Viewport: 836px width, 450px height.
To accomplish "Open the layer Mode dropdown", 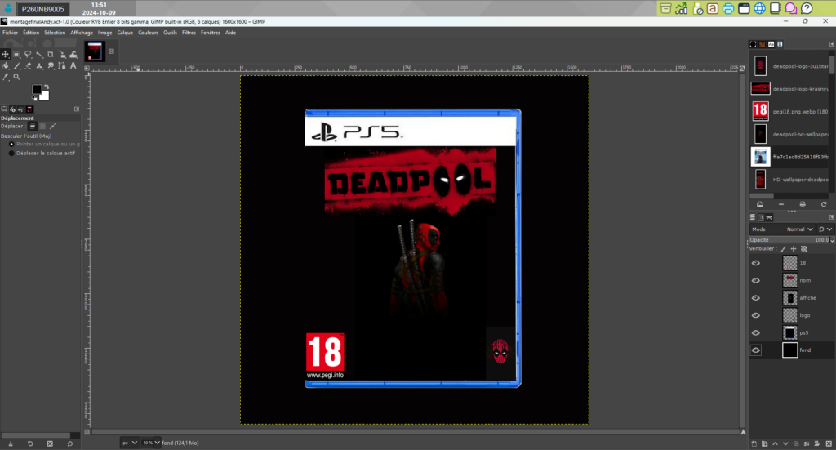I will [x=797, y=229].
